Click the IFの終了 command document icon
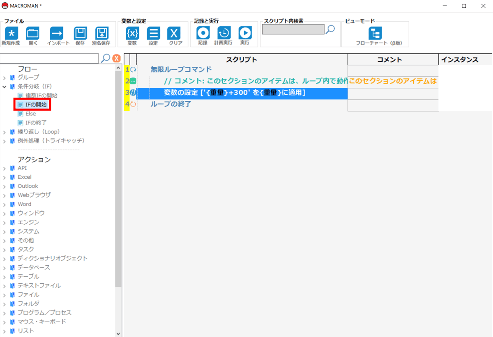The image size is (493, 337). [x=21, y=123]
